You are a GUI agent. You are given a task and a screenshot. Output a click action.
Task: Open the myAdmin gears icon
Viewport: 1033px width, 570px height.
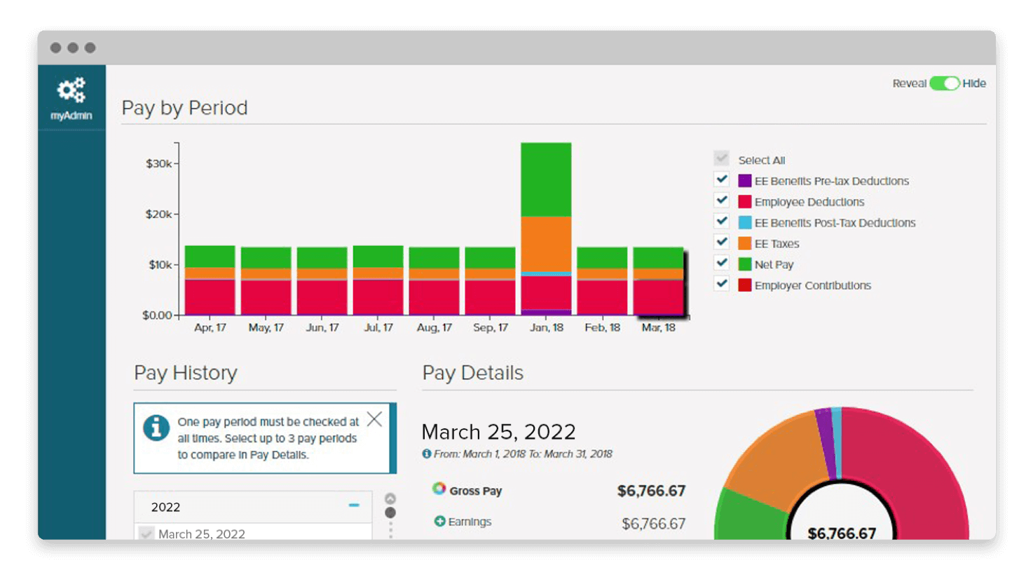pyautogui.click(x=71, y=90)
